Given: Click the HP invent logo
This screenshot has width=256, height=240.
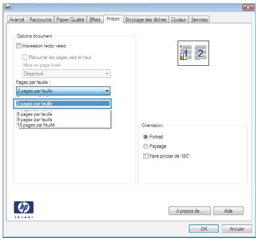Looking at the screenshot, I should [x=24, y=210].
